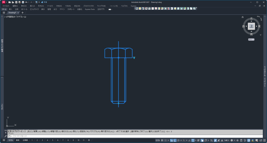Add a new layout with plus button

(89, 140)
